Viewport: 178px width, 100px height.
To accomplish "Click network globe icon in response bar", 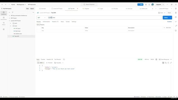I will pyautogui.click(x=156, y=59).
